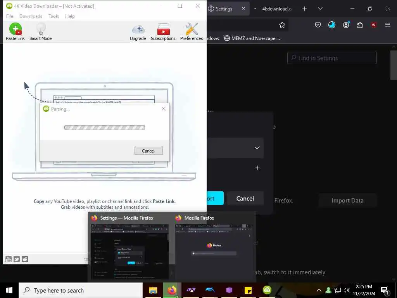Viewport: 397px width, 298px height.
Task: Open the Downloads menu
Action: (x=31, y=16)
